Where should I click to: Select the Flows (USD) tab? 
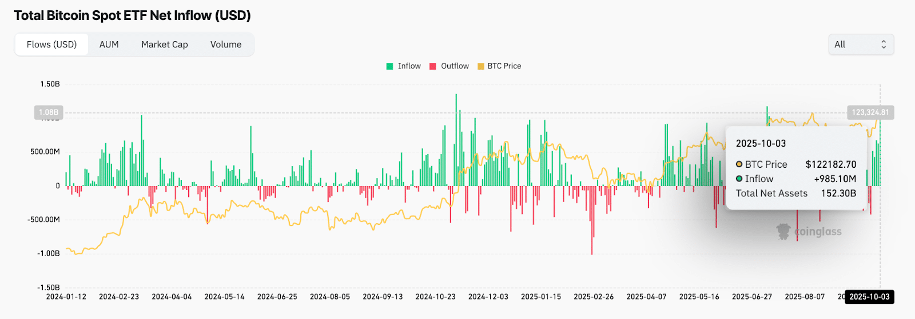click(51, 45)
